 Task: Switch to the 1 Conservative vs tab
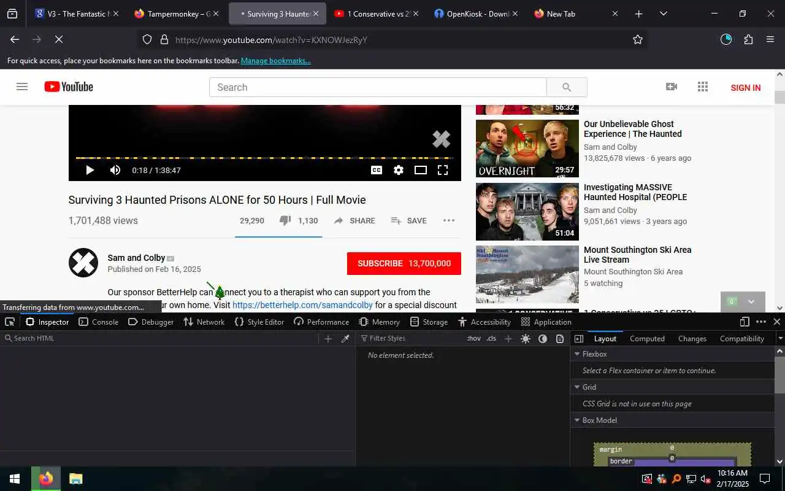click(x=376, y=14)
